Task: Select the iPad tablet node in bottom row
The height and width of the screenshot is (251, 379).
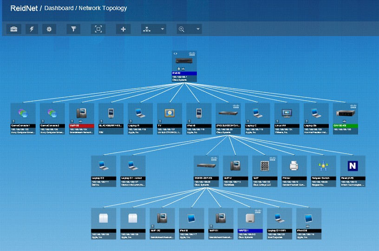Action: coord(191,224)
